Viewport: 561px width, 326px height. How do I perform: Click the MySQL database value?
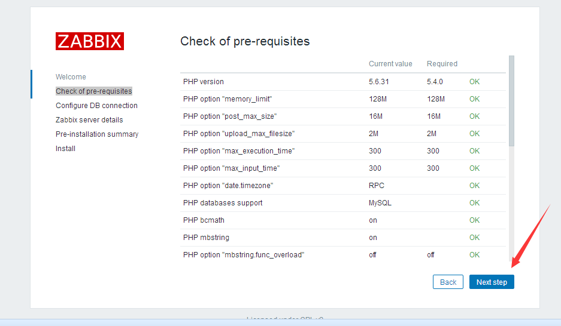pyautogui.click(x=380, y=203)
